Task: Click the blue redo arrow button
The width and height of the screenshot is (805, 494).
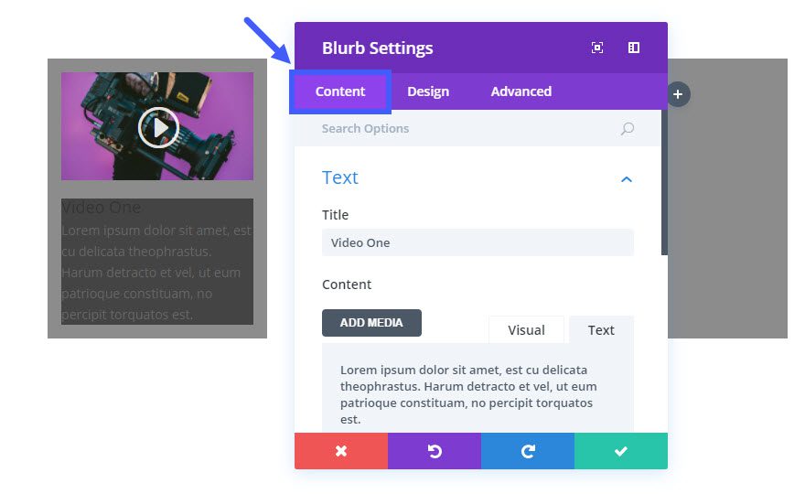Action: click(528, 451)
